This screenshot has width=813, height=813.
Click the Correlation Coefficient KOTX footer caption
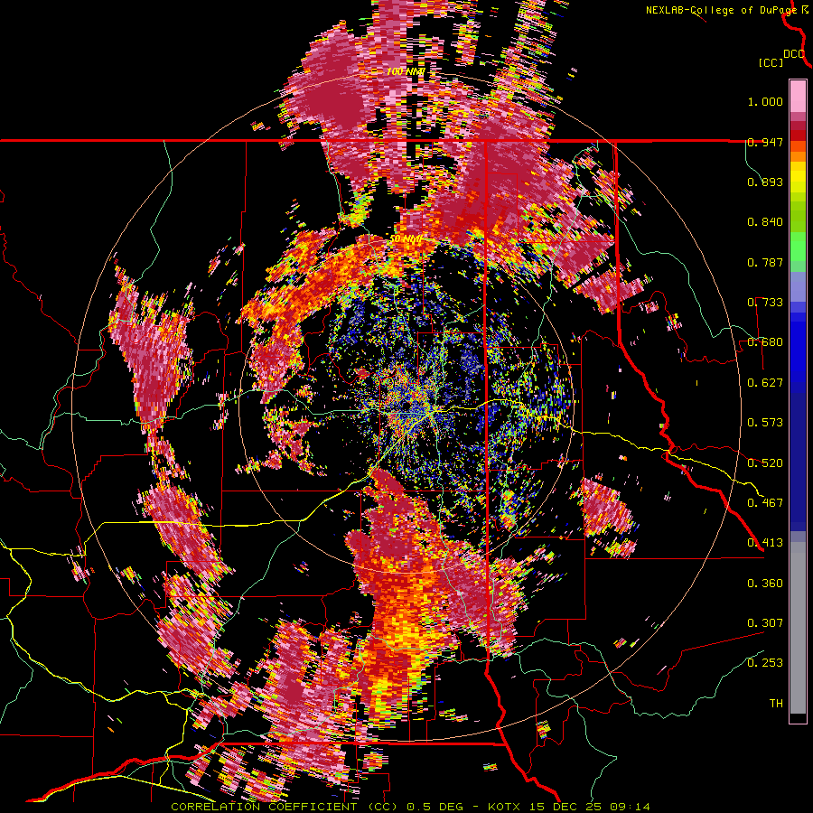click(410, 807)
